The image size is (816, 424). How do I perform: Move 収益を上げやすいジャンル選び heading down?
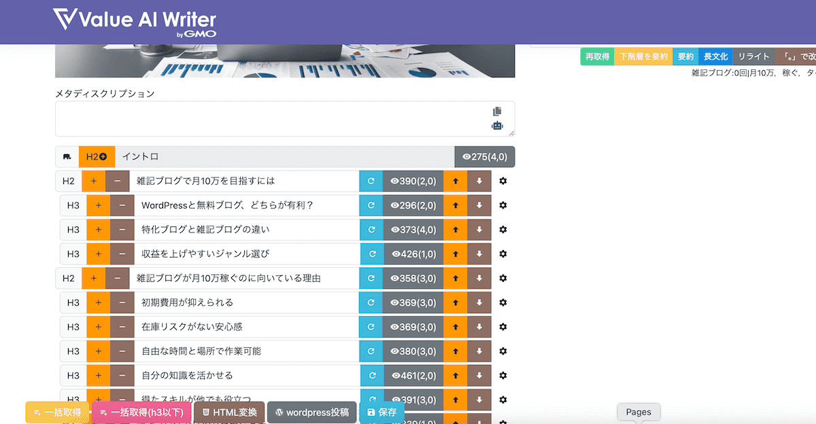pos(479,254)
